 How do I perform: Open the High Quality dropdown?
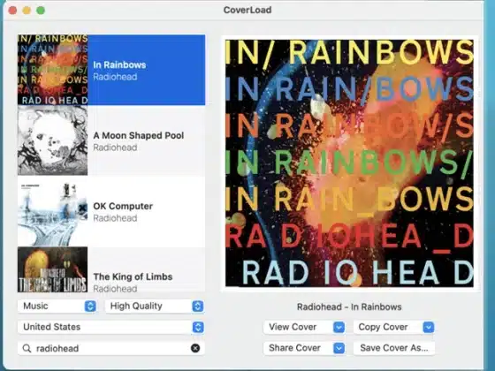tap(155, 306)
